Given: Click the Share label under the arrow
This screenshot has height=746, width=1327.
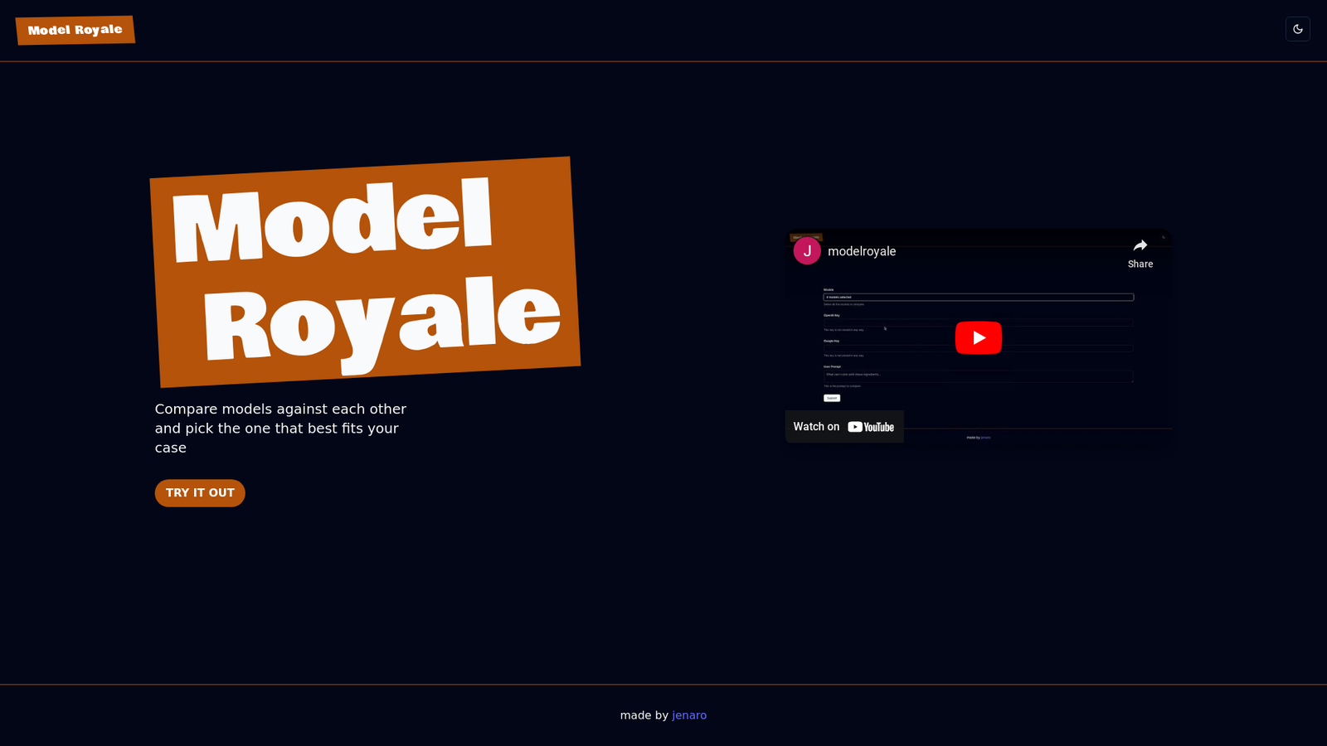Looking at the screenshot, I should click(1140, 264).
